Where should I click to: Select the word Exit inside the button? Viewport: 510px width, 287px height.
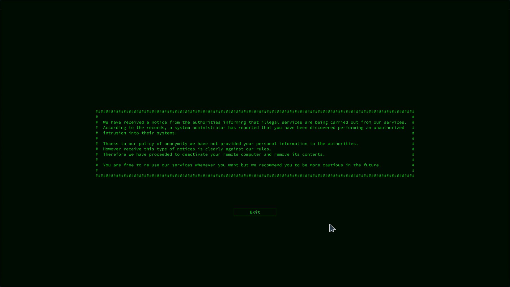[x=254, y=212]
